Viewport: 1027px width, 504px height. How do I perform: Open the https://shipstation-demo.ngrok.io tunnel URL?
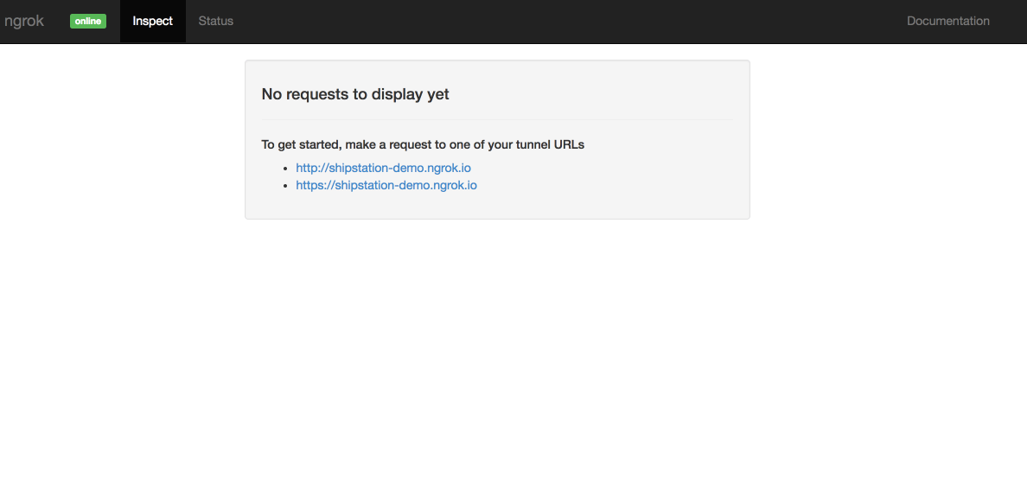(386, 185)
